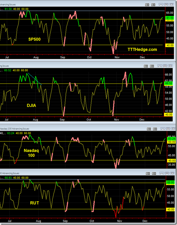Close the RUT Advancing Issues window
The width and height of the screenshot is (177, 225).
(172, 173)
